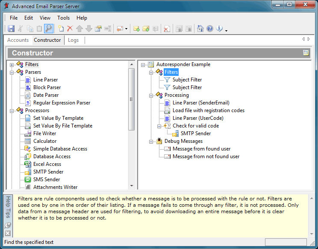Screen dimensions: 318x249
Task: Collapse the Parsers tree node
Action: [x=12, y=72]
